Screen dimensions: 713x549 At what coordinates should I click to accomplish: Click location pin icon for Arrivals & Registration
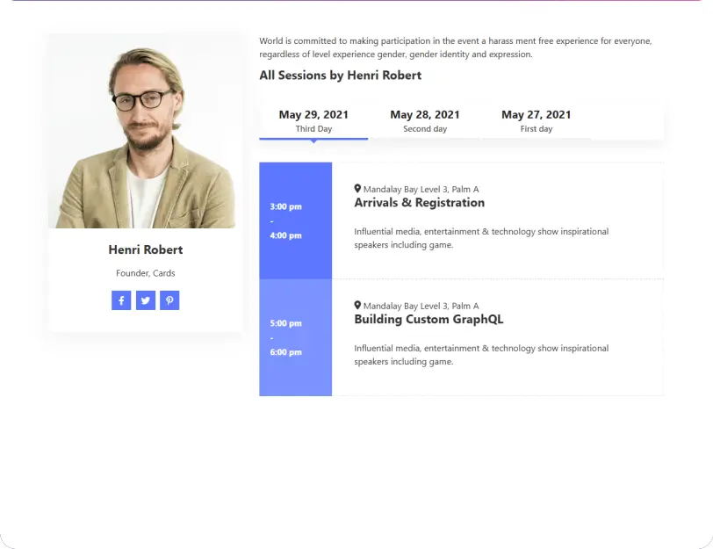point(357,188)
